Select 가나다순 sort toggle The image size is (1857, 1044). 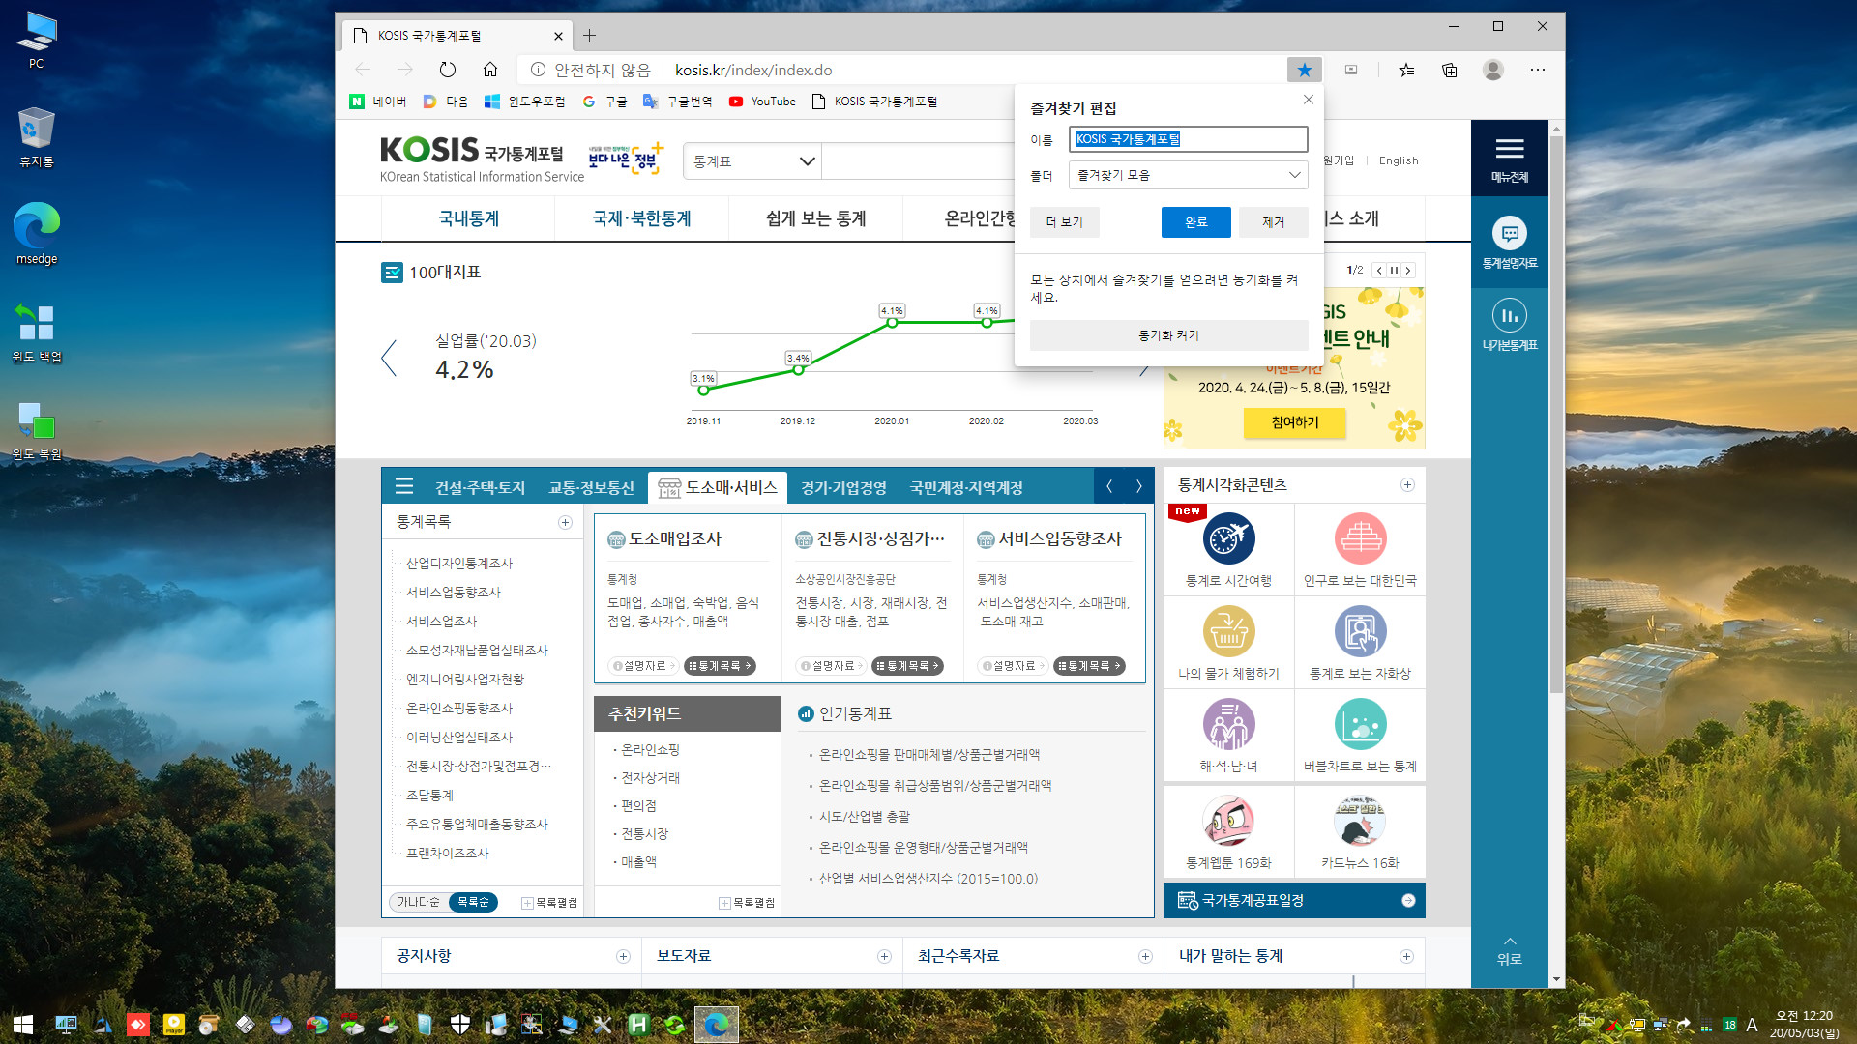point(419,902)
